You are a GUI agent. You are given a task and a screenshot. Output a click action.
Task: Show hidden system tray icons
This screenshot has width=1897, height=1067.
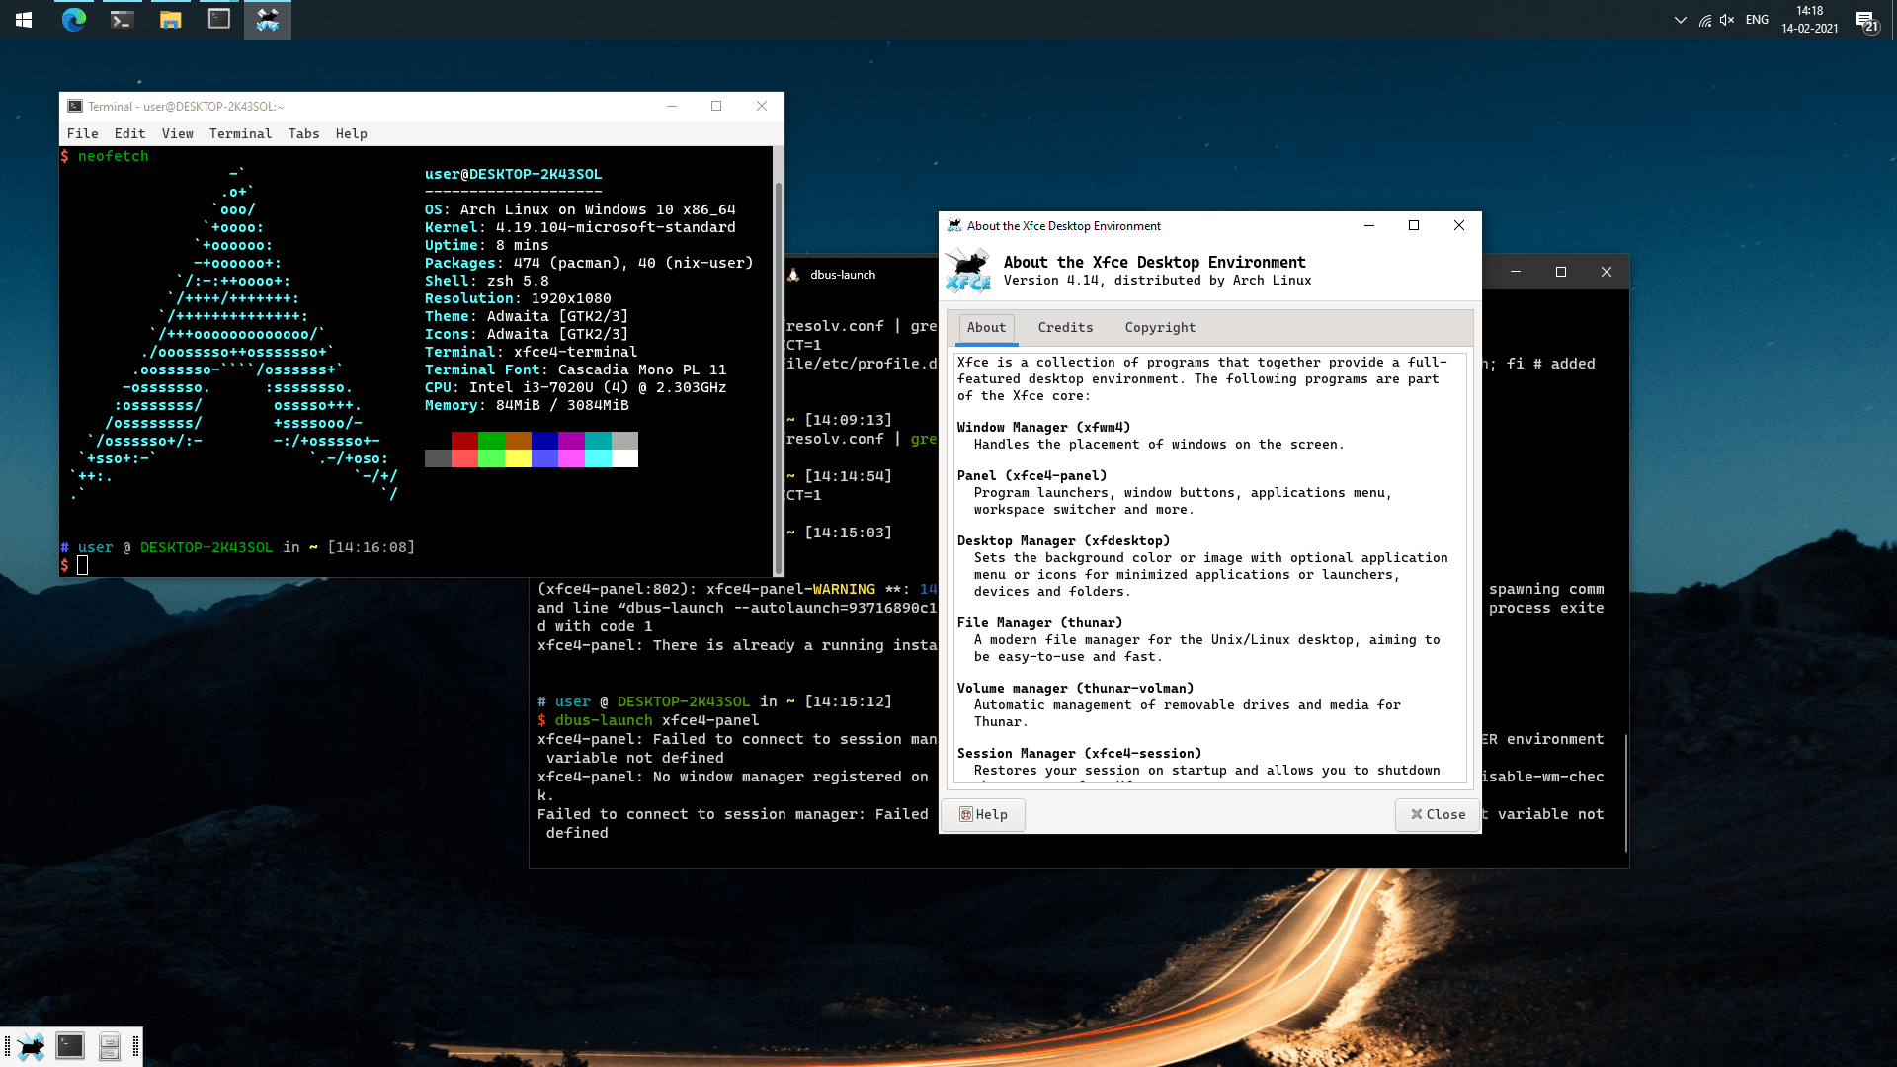pyautogui.click(x=1680, y=20)
